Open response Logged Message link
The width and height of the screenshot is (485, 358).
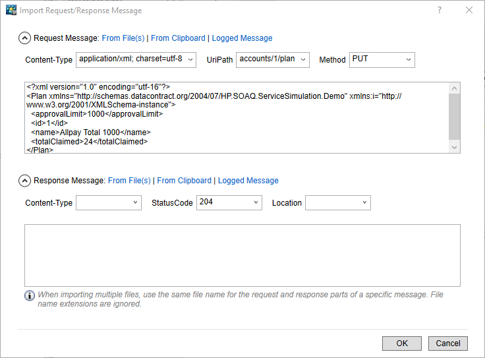tap(248, 181)
